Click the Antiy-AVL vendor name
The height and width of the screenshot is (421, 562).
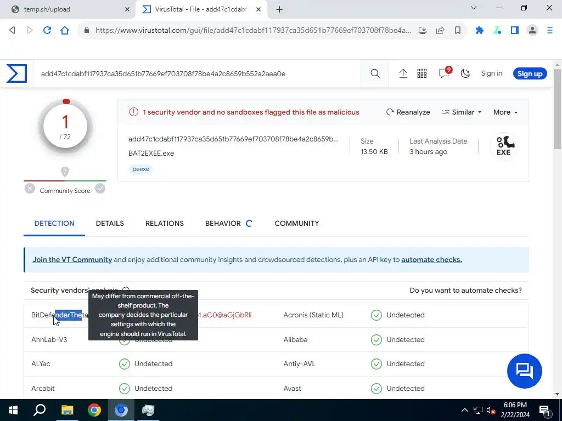pyautogui.click(x=299, y=364)
